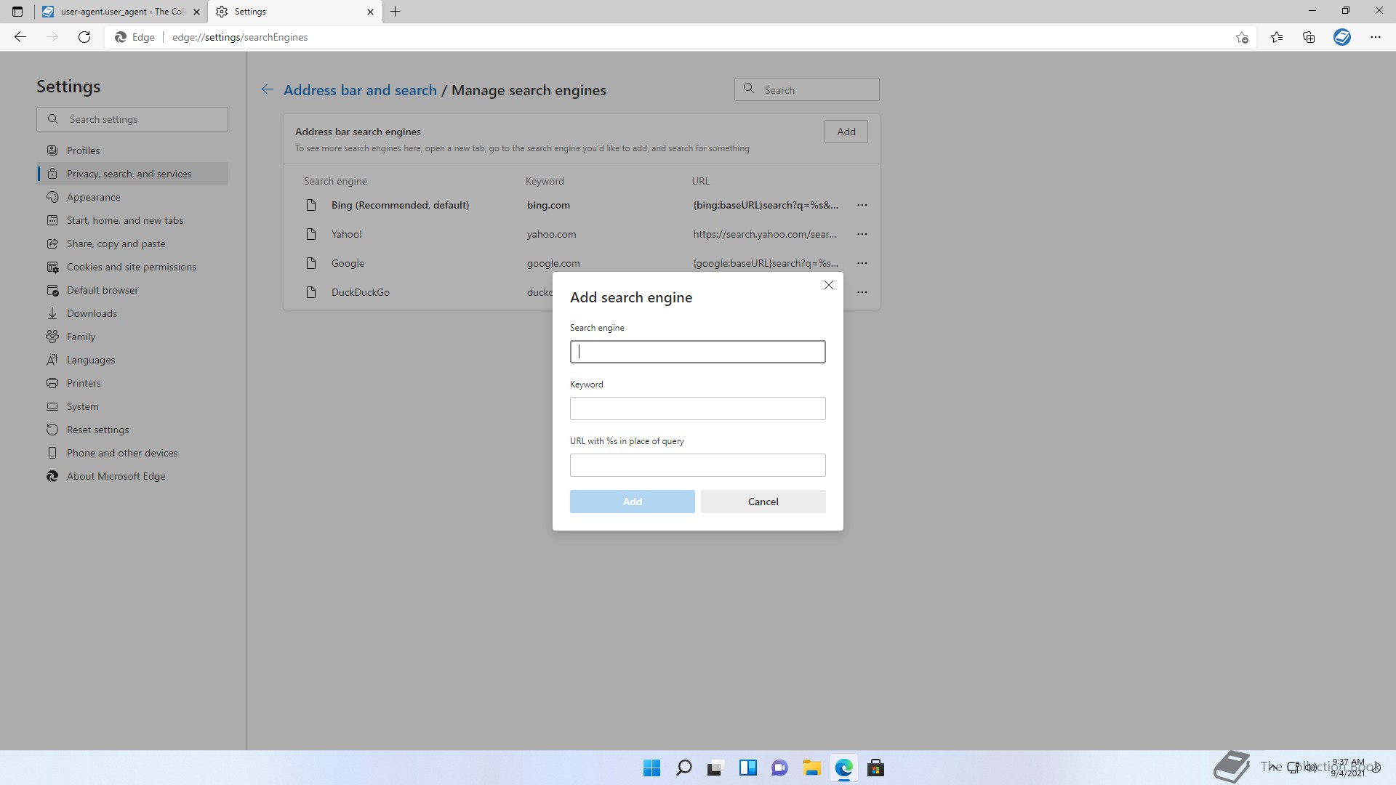The image size is (1396, 785).
Task: Switch to the user-agent.user_agent tab
Action: pyautogui.click(x=121, y=12)
